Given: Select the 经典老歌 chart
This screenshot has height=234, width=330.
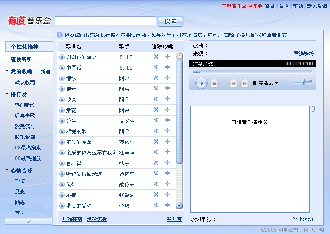Looking at the screenshot, I should click(25, 116).
